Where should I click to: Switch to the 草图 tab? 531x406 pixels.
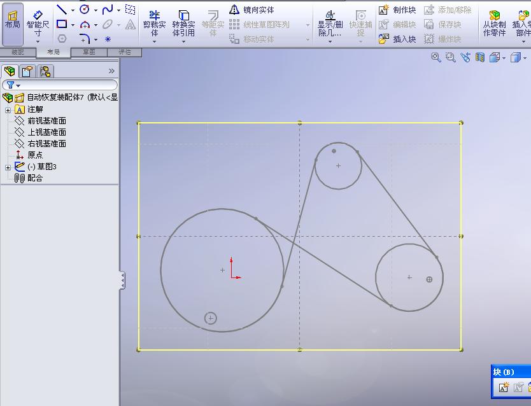pyautogui.click(x=89, y=52)
